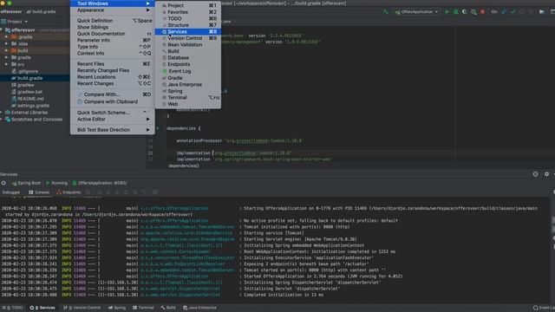The width and height of the screenshot is (555, 312).
Task: Select Java Enterprise in Tool Windows submenu
Action: pos(188,85)
